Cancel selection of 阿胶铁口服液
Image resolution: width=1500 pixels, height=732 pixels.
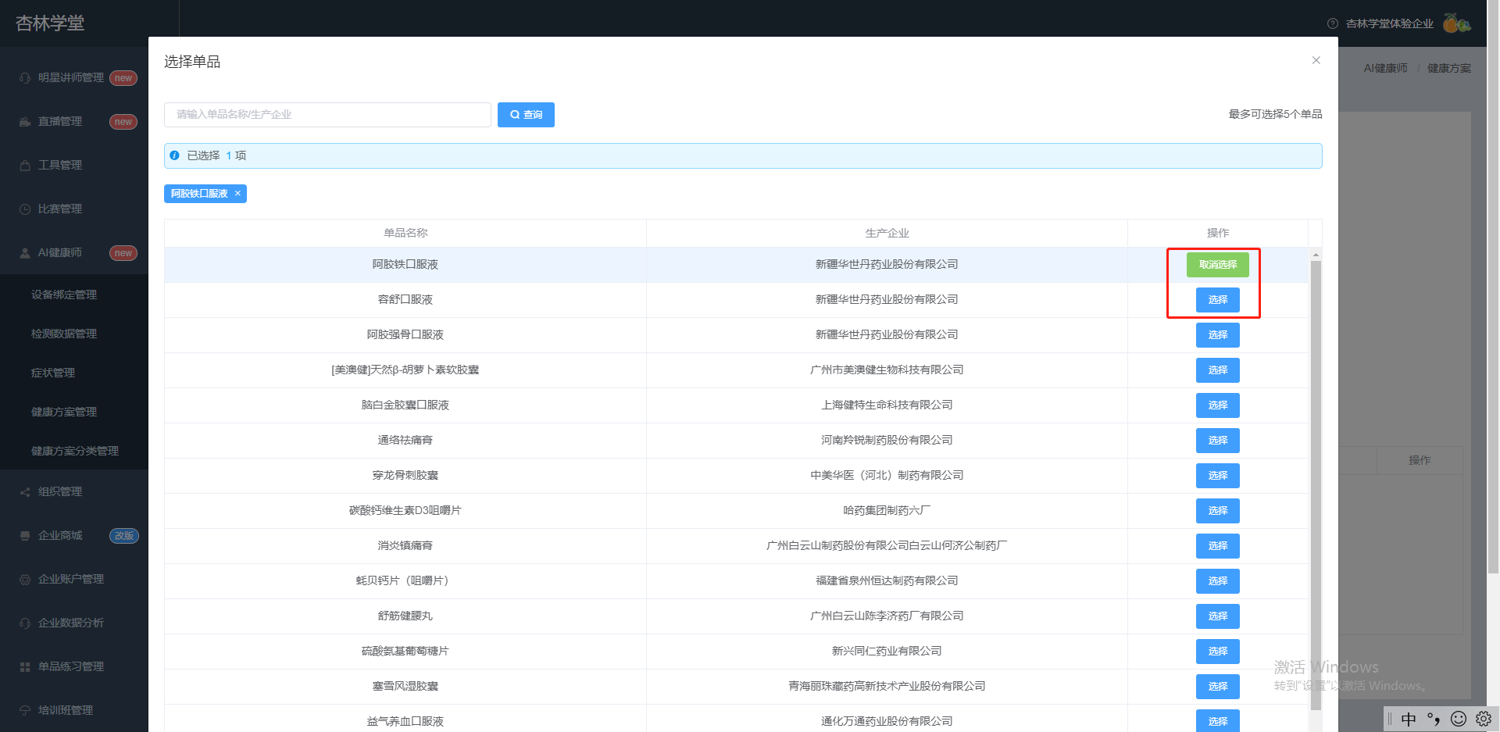click(x=1217, y=265)
